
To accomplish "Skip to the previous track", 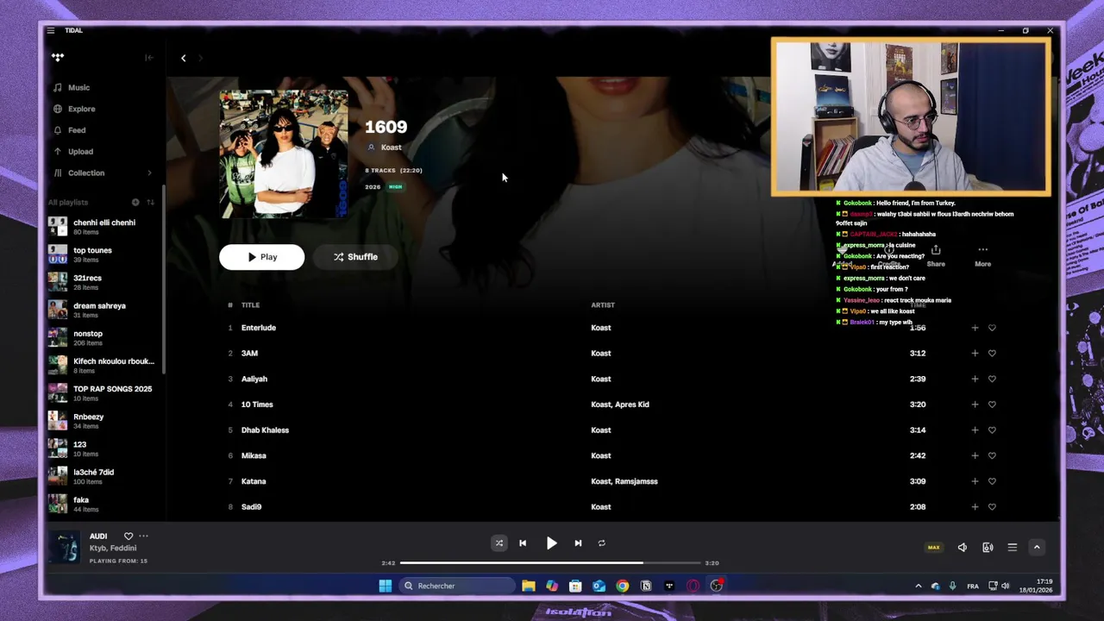I will tap(523, 543).
